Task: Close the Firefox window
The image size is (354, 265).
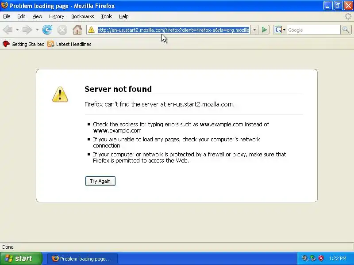Action: pyautogui.click(x=348, y=6)
